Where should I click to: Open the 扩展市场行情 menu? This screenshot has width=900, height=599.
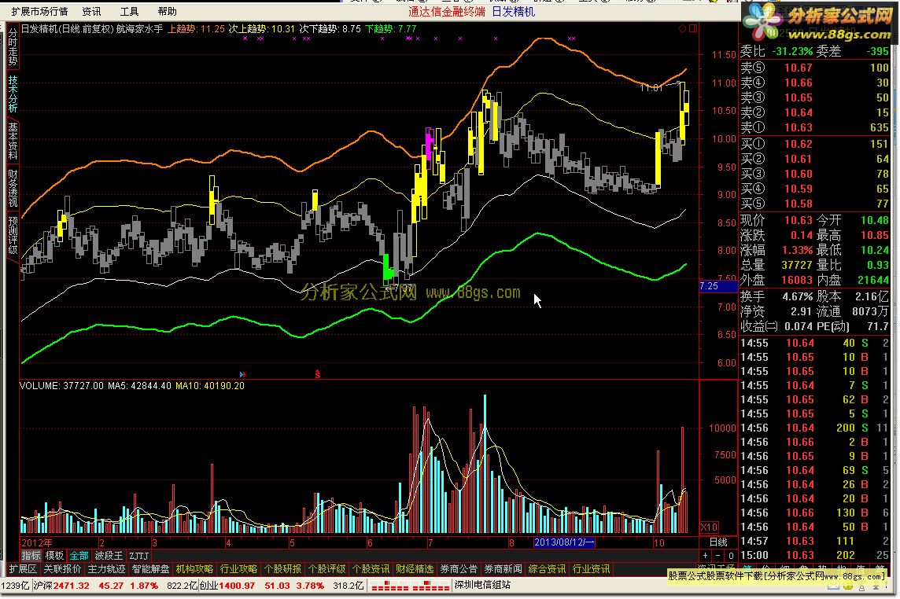coord(39,12)
